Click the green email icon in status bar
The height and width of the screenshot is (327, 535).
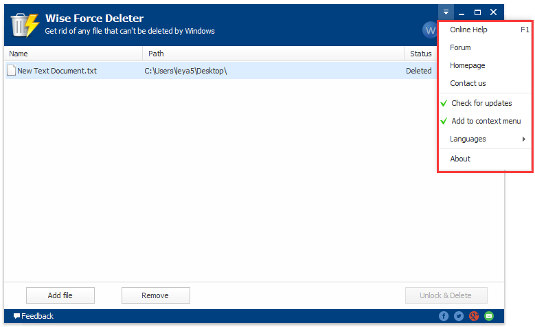(x=489, y=316)
